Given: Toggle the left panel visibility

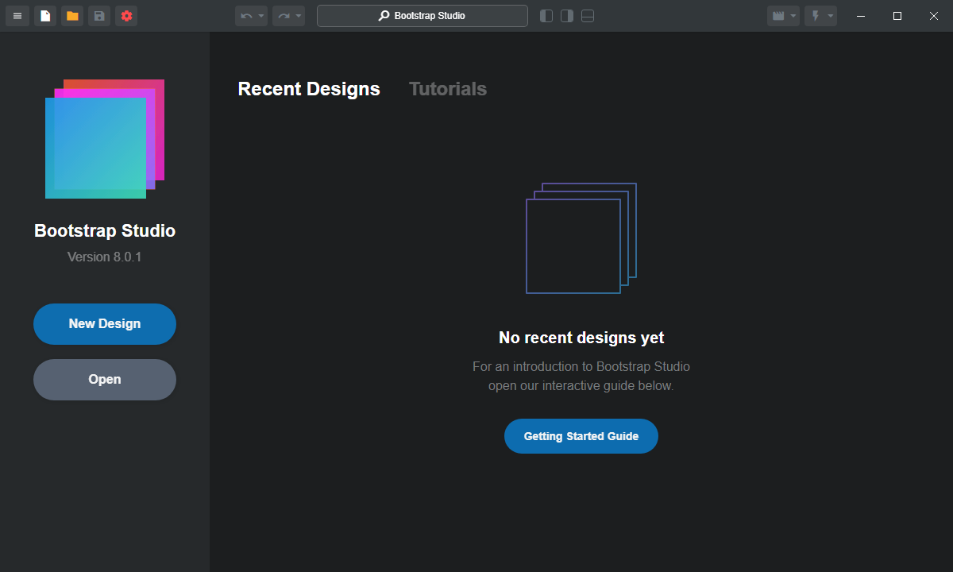Looking at the screenshot, I should (x=546, y=15).
